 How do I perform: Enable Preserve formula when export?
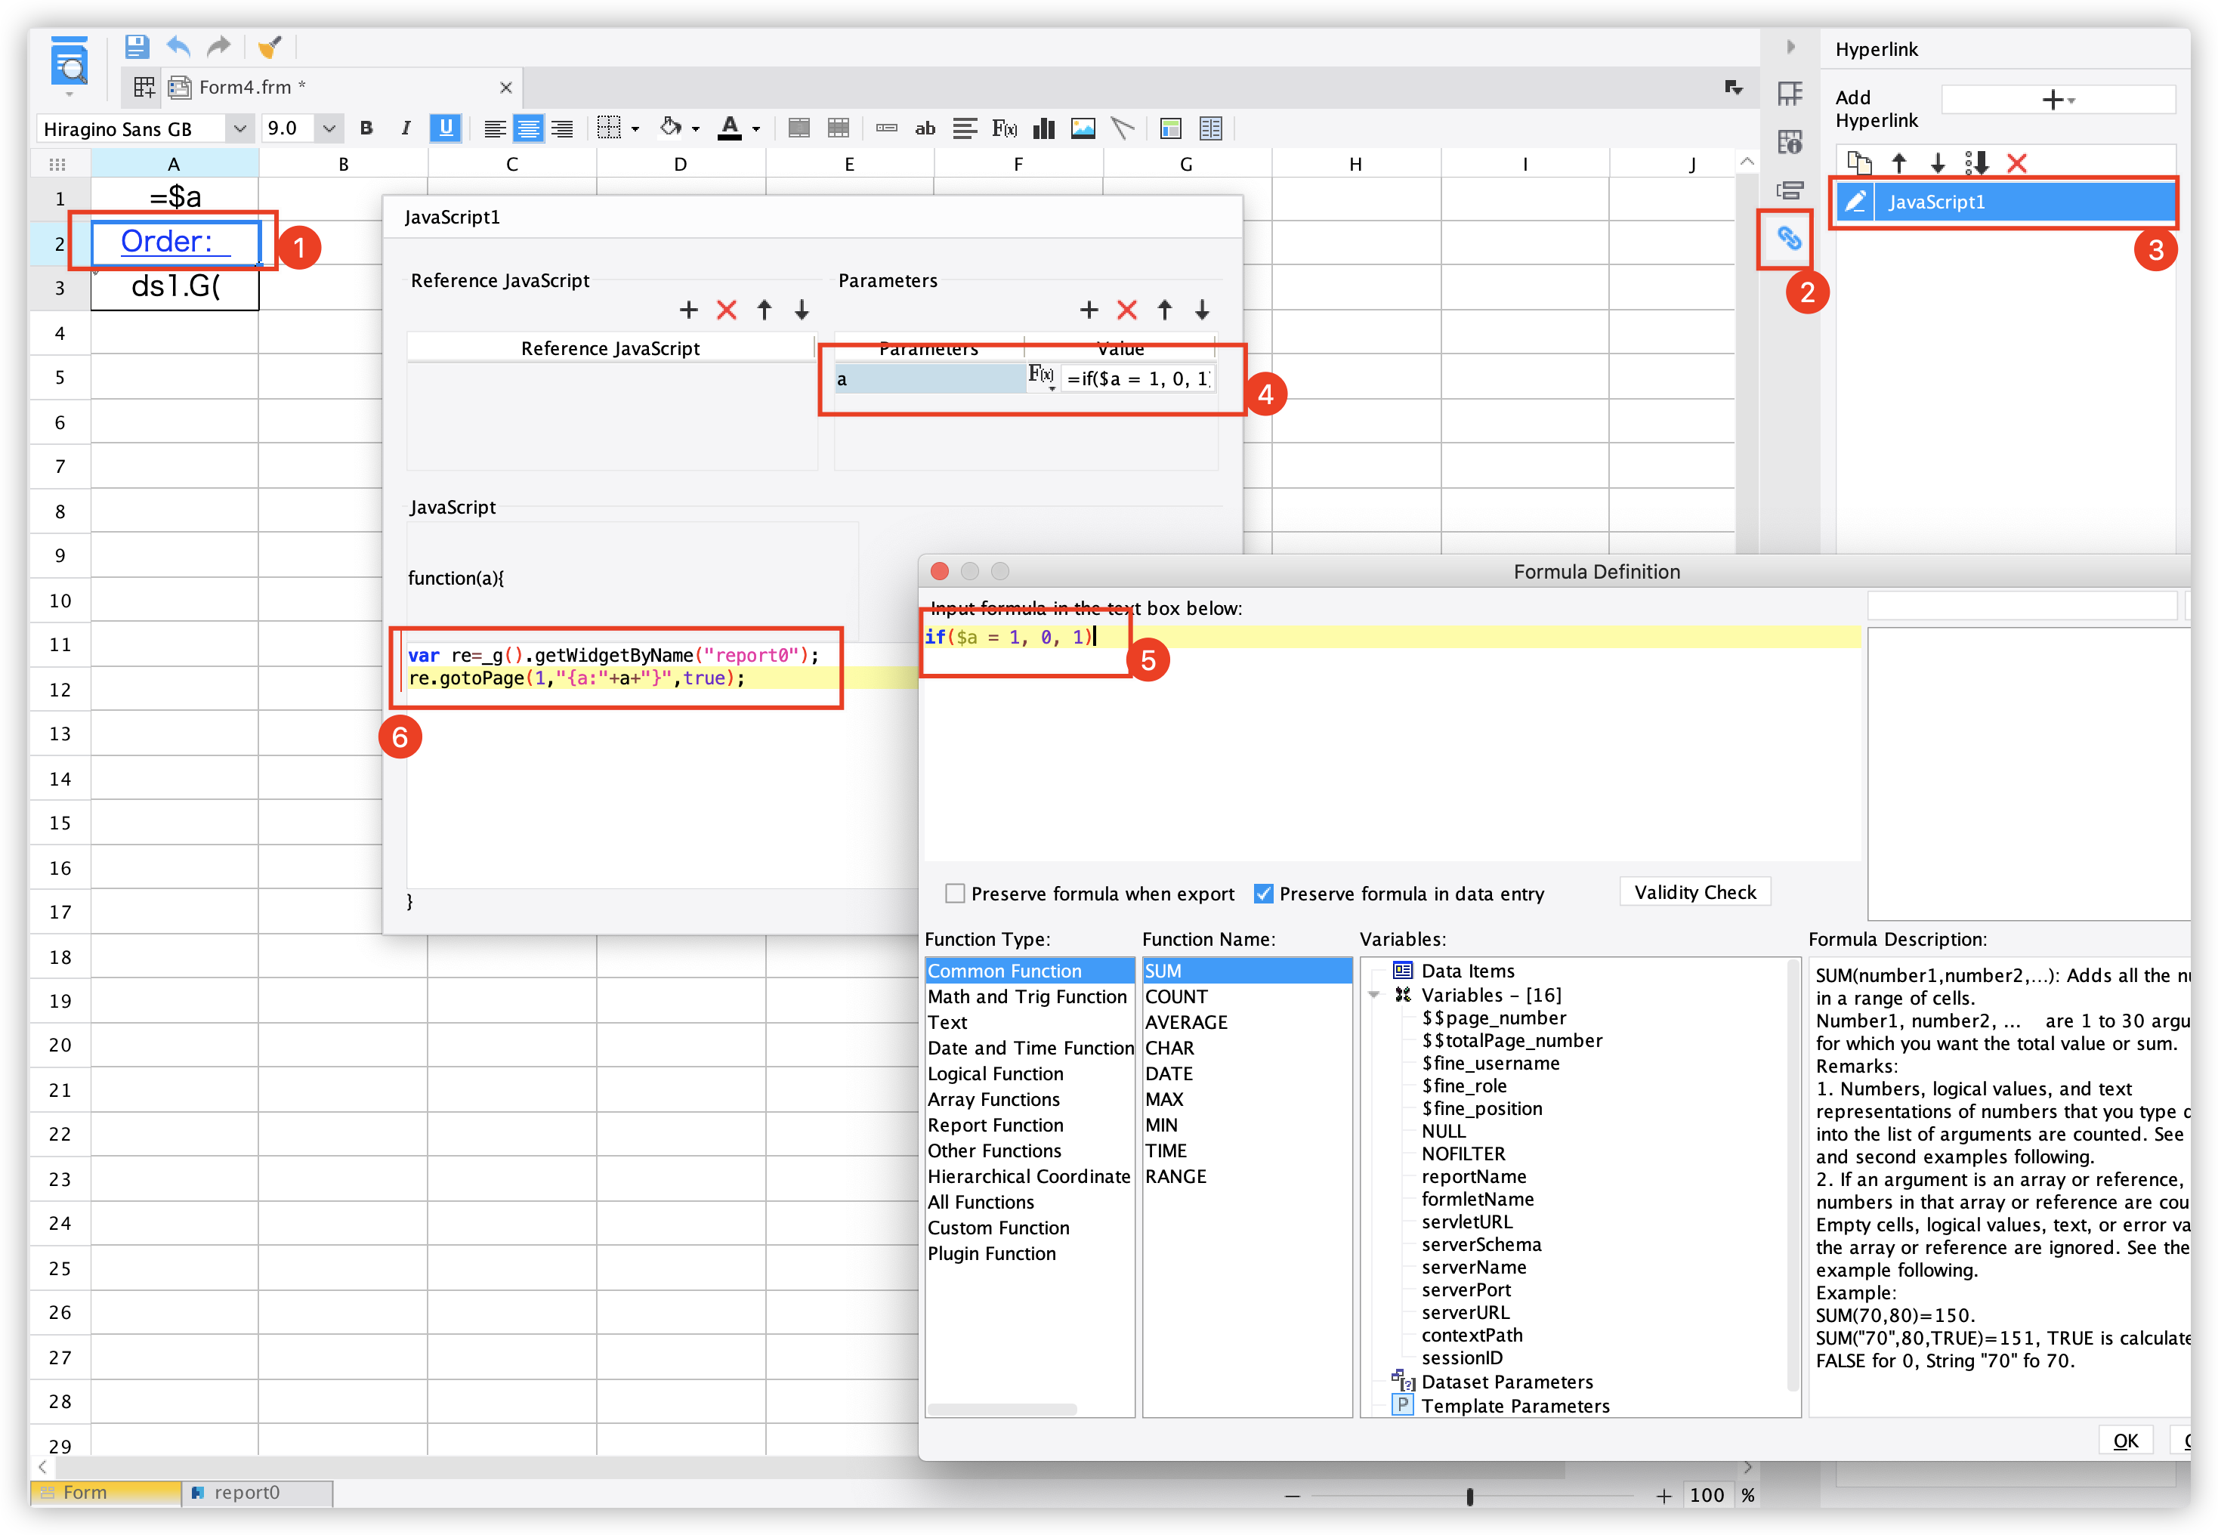pos(954,894)
